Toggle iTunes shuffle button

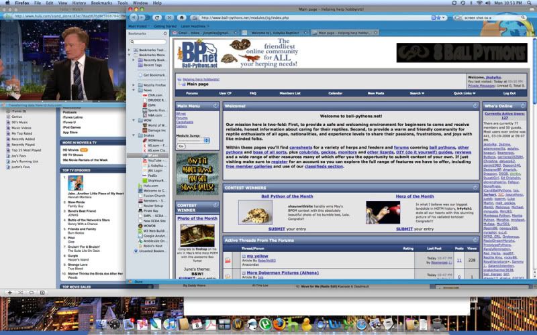click(21, 293)
